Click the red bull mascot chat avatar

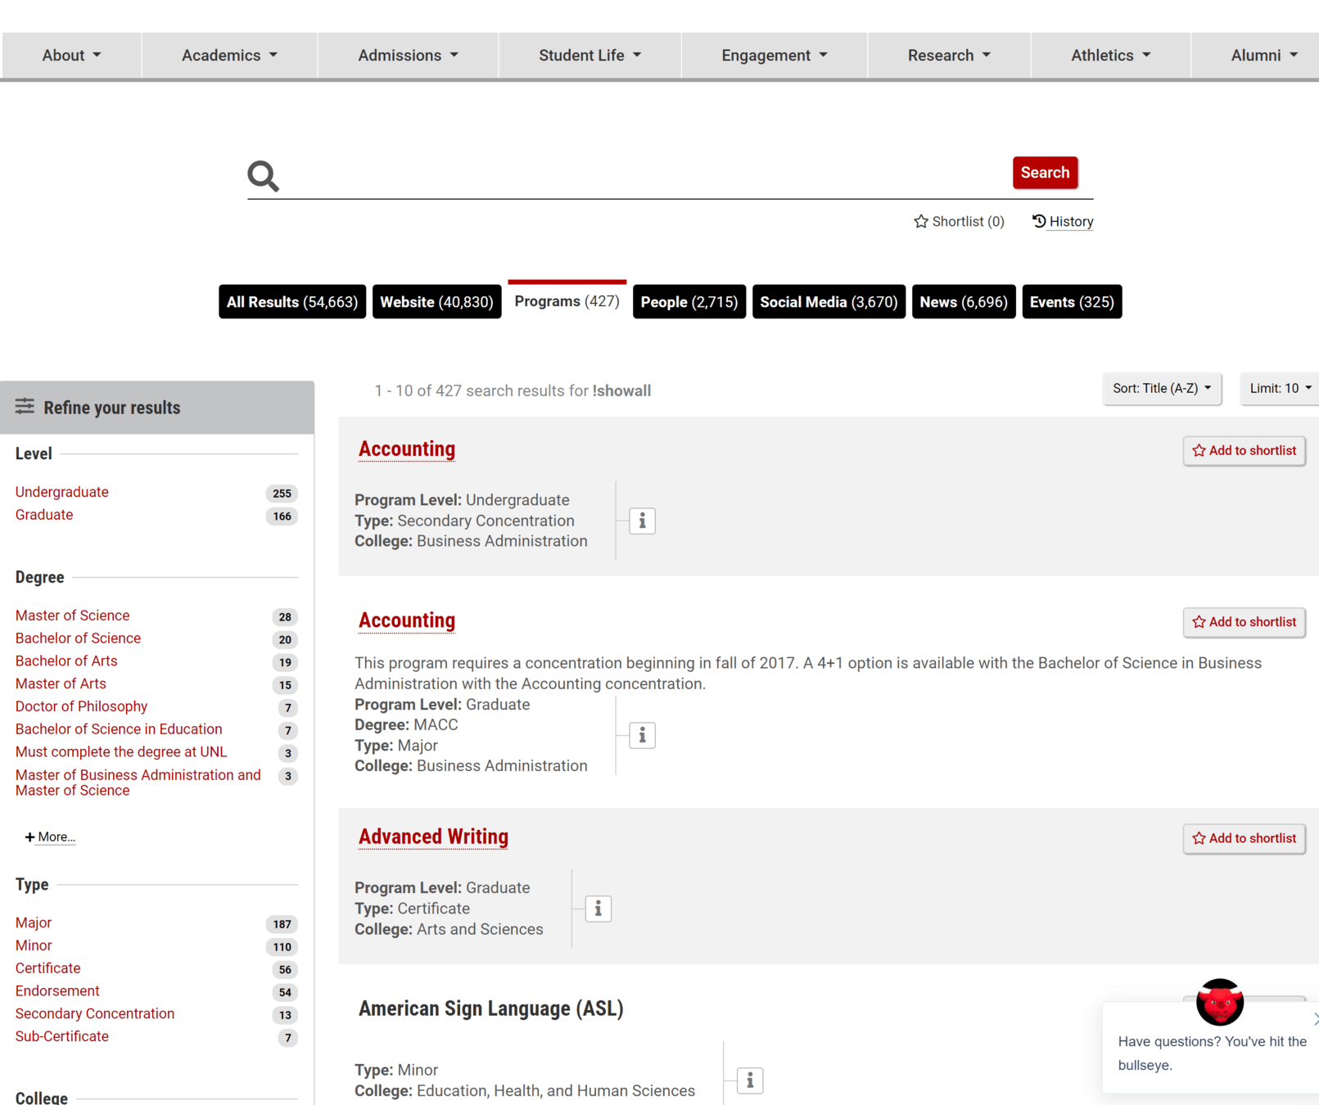click(x=1219, y=1002)
